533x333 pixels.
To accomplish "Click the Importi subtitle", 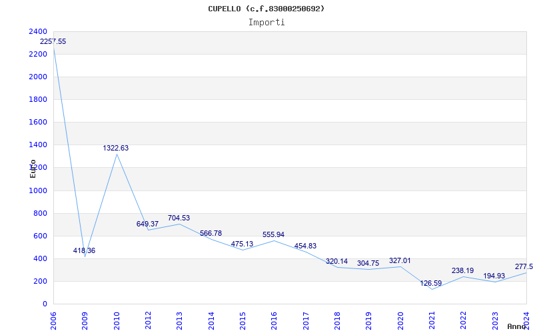I will (266, 23).
